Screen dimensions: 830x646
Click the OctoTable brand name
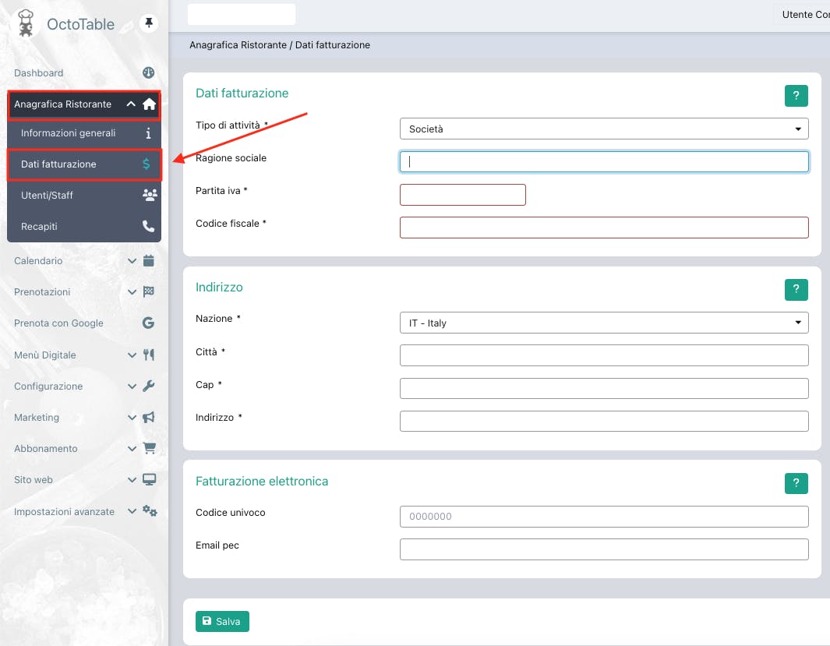tap(80, 24)
